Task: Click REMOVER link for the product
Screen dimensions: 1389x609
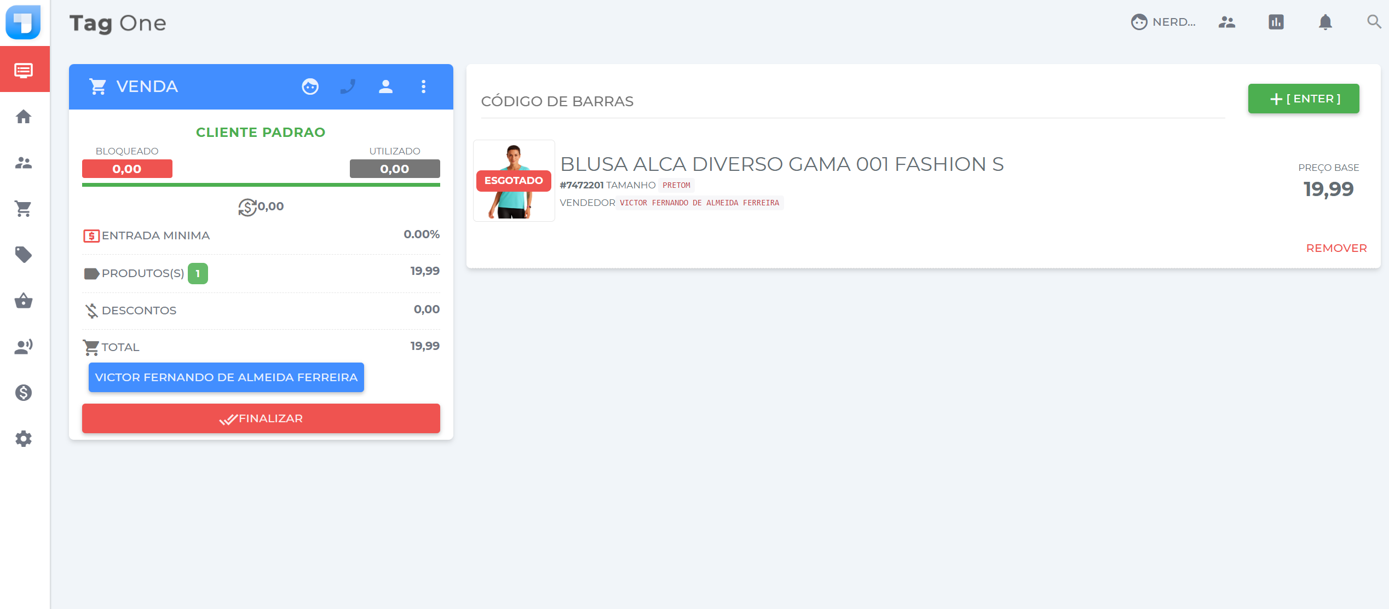Action: coord(1336,248)
